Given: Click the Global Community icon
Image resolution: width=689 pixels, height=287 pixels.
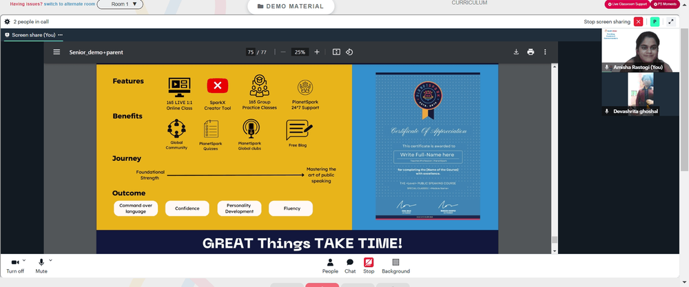Looking at the screenshot, I should pyautogui.click(x=176, y=129).
